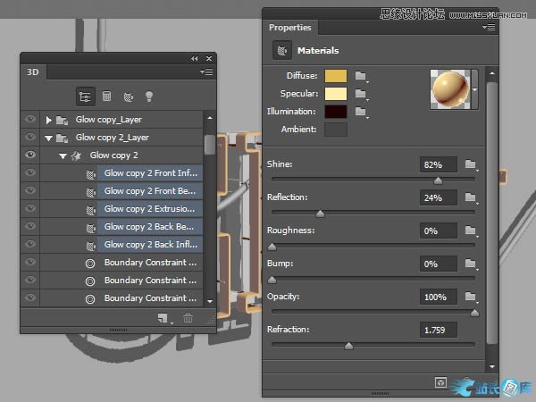Filter 3D panel by materials

(x=128, y=96)
